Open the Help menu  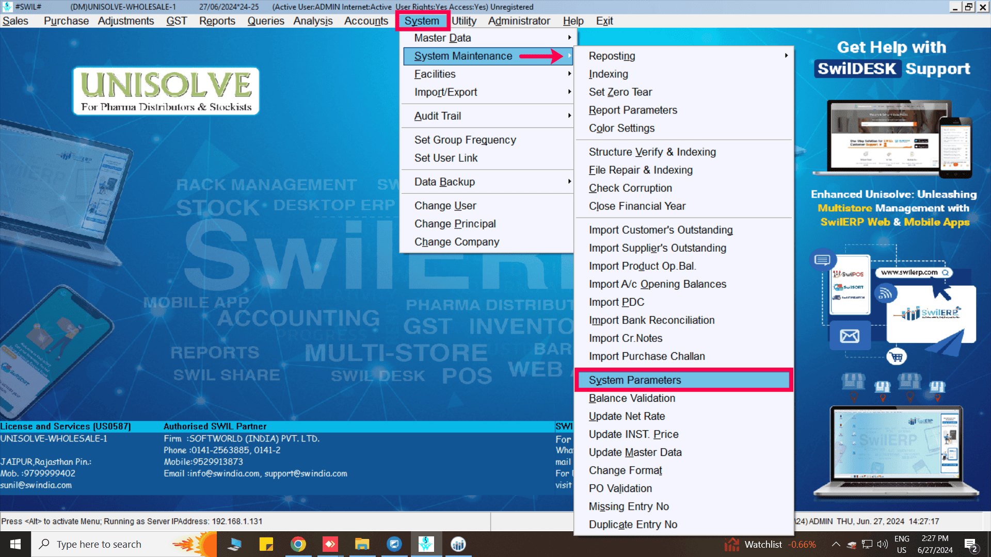tap(573, 21)
